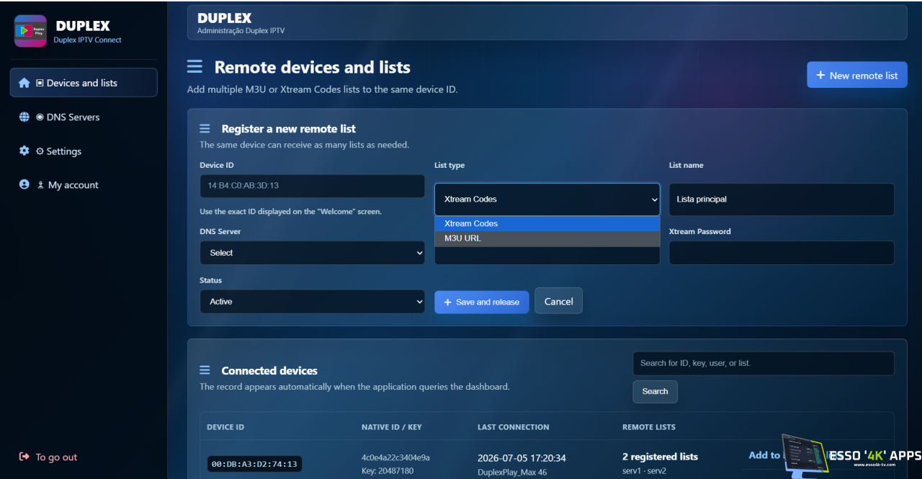Click the hamburger icon next to Remote devices heading
922x479 pixels.
coord(194,67)
